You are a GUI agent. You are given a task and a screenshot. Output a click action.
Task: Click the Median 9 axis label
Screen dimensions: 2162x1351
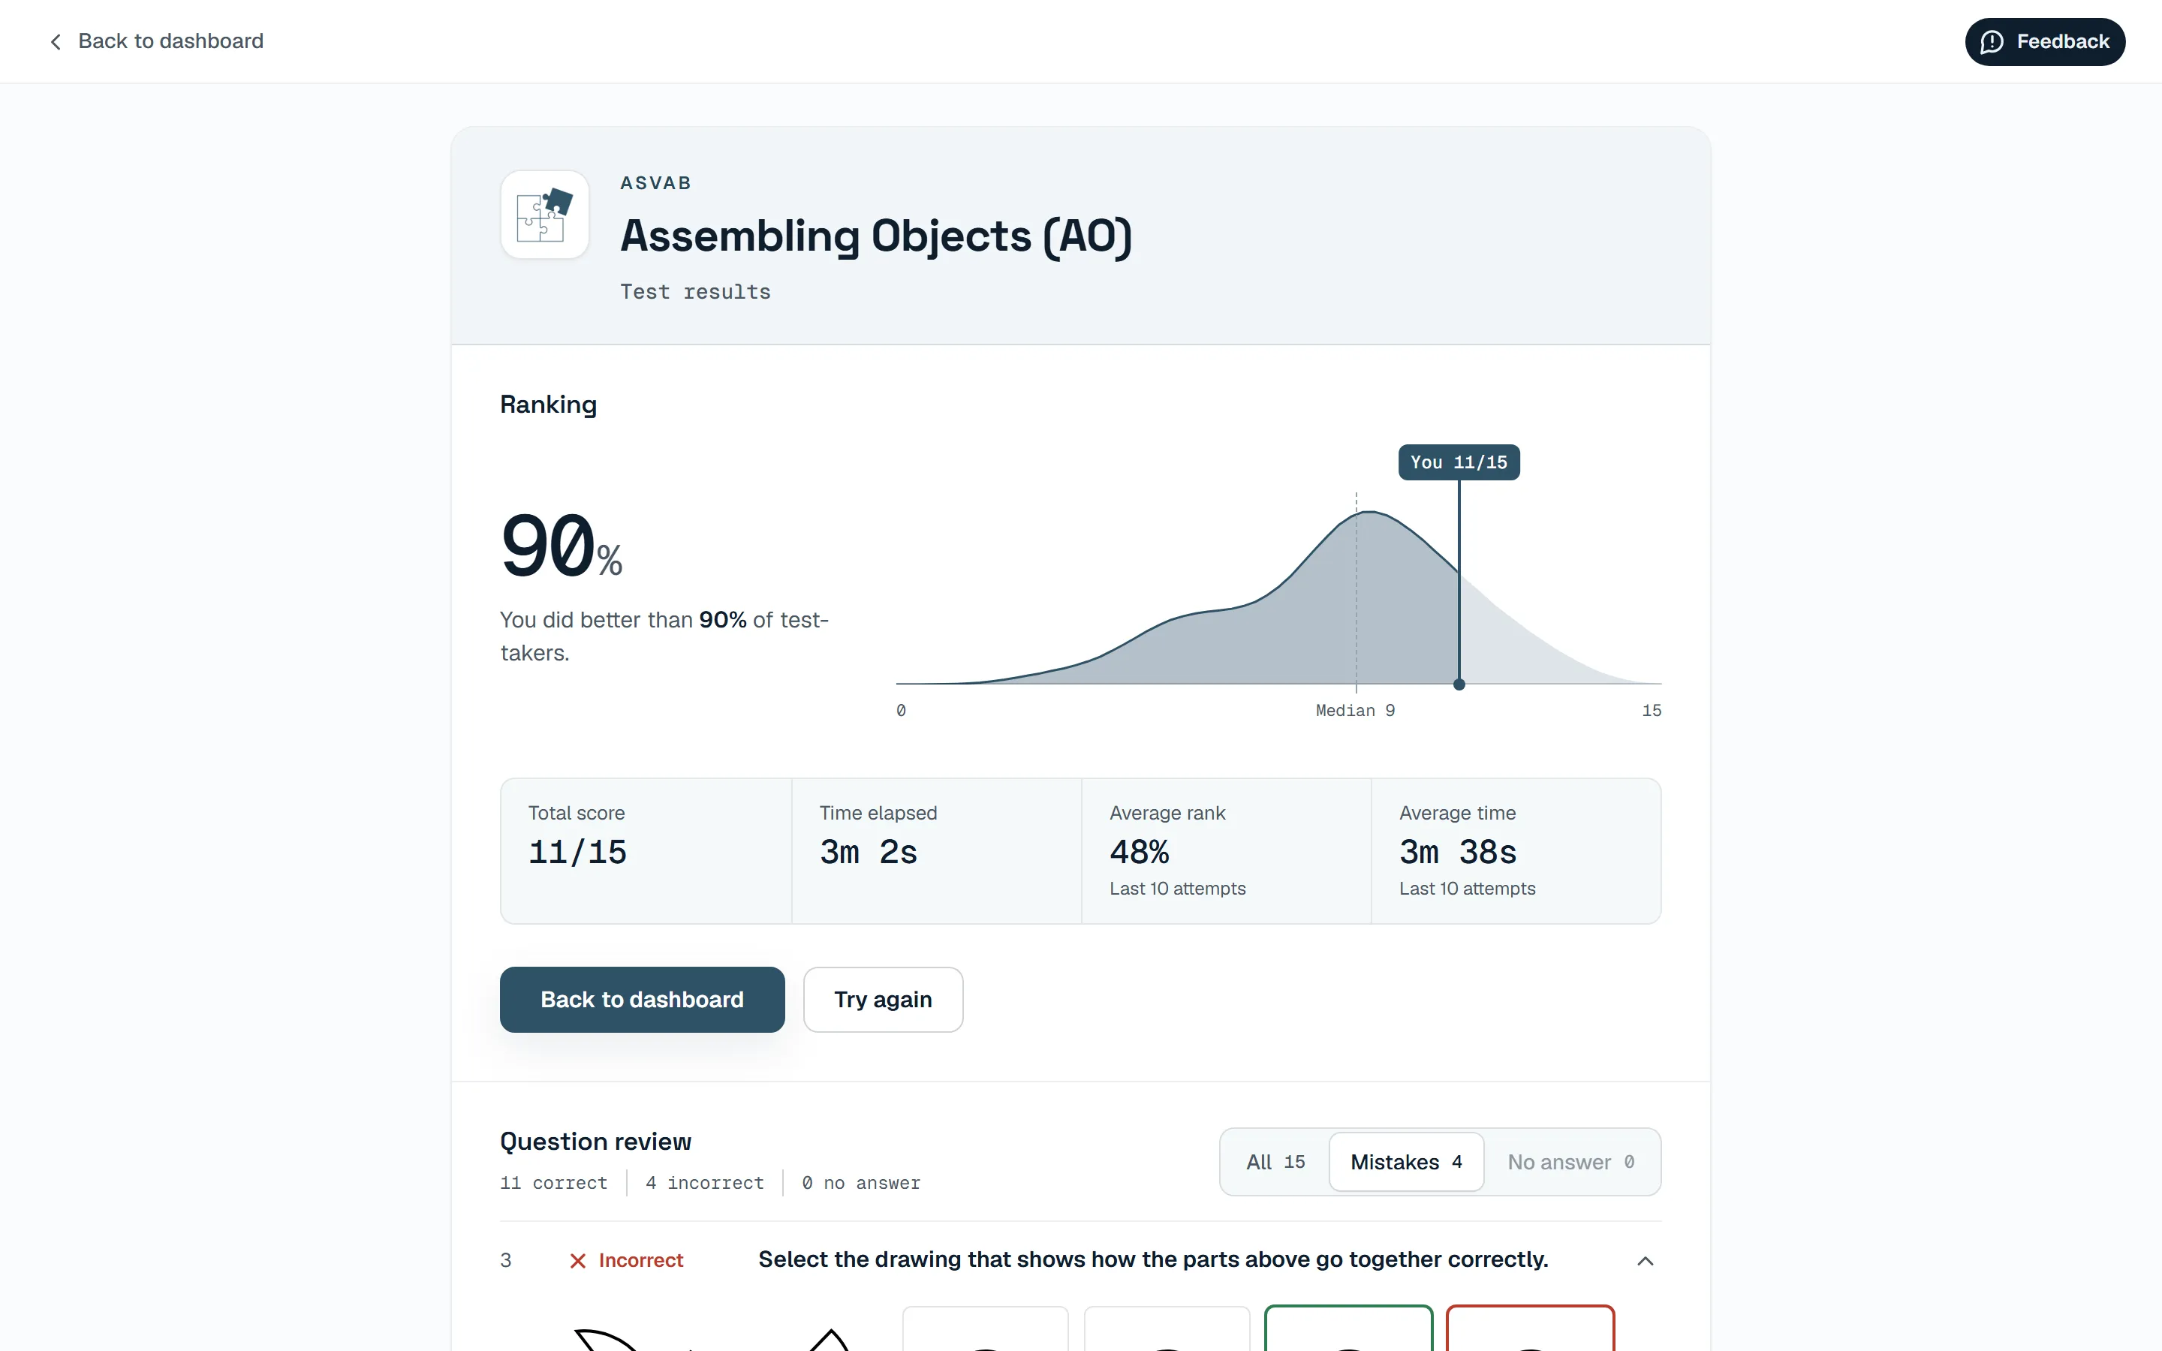click(1354, 710)
